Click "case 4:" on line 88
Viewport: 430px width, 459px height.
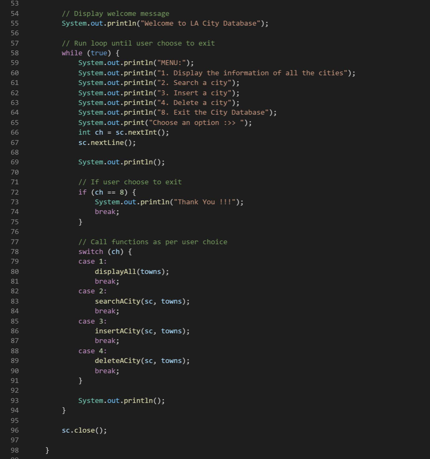93,351
